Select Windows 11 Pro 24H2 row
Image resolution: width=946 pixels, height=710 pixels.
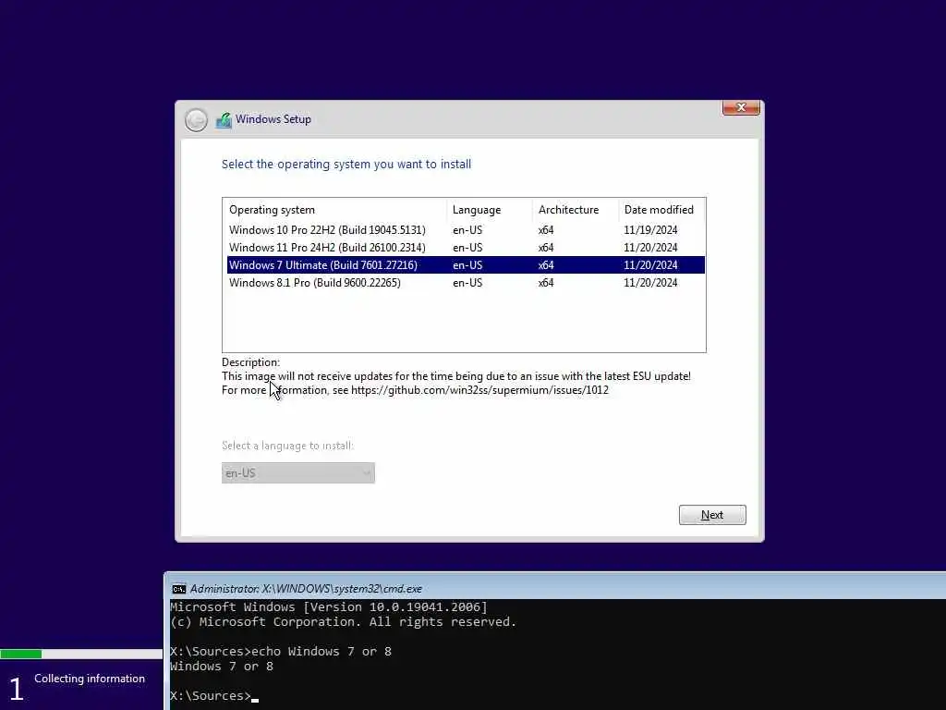click(466, 248)
